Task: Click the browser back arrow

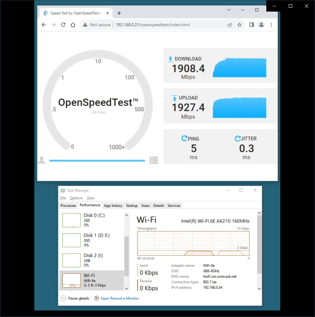Action: tap(44, 25)
